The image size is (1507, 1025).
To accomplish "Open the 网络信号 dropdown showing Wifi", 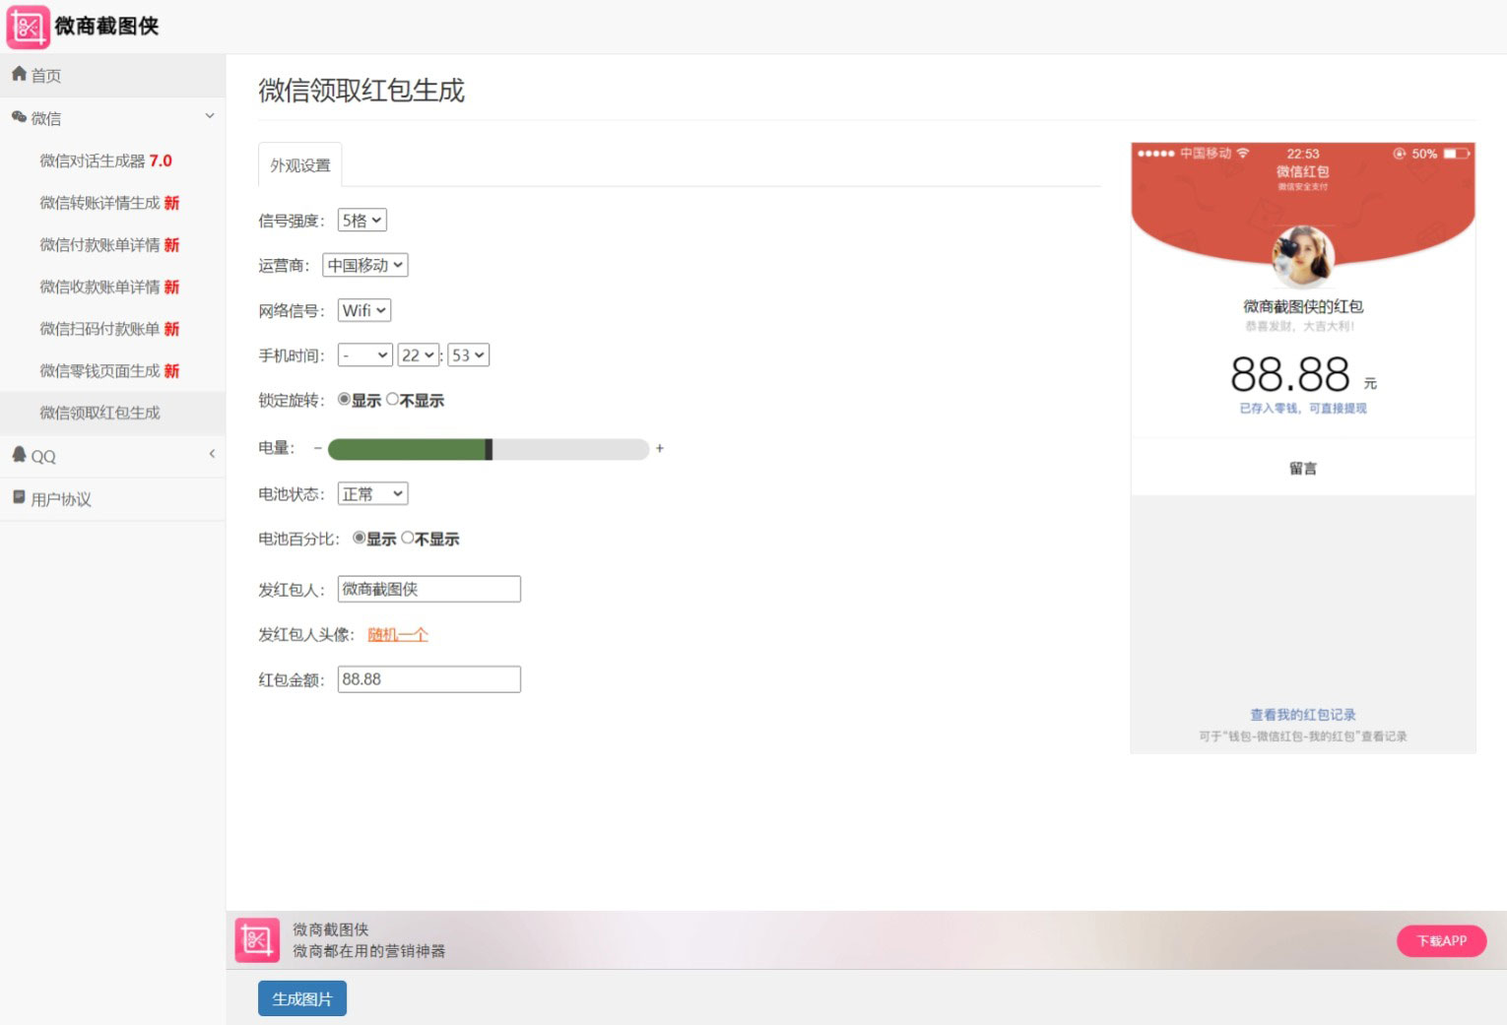I will (x=364, y=310).
